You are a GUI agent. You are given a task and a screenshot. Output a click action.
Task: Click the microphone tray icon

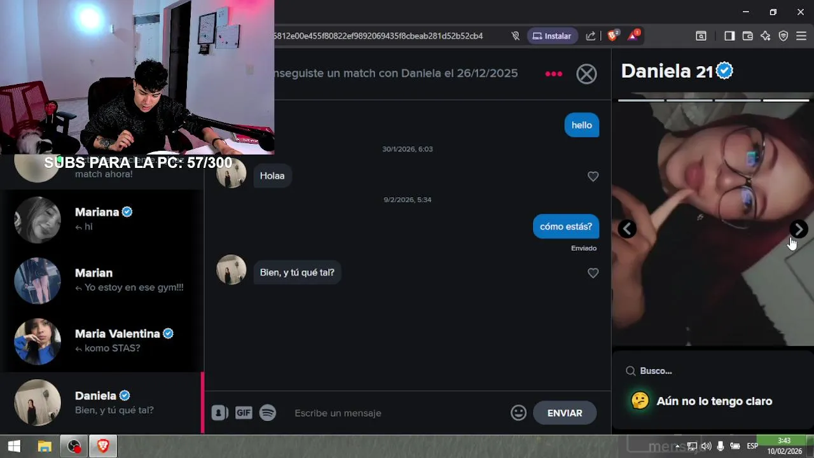pyautogui.click(x=721, y=447)
